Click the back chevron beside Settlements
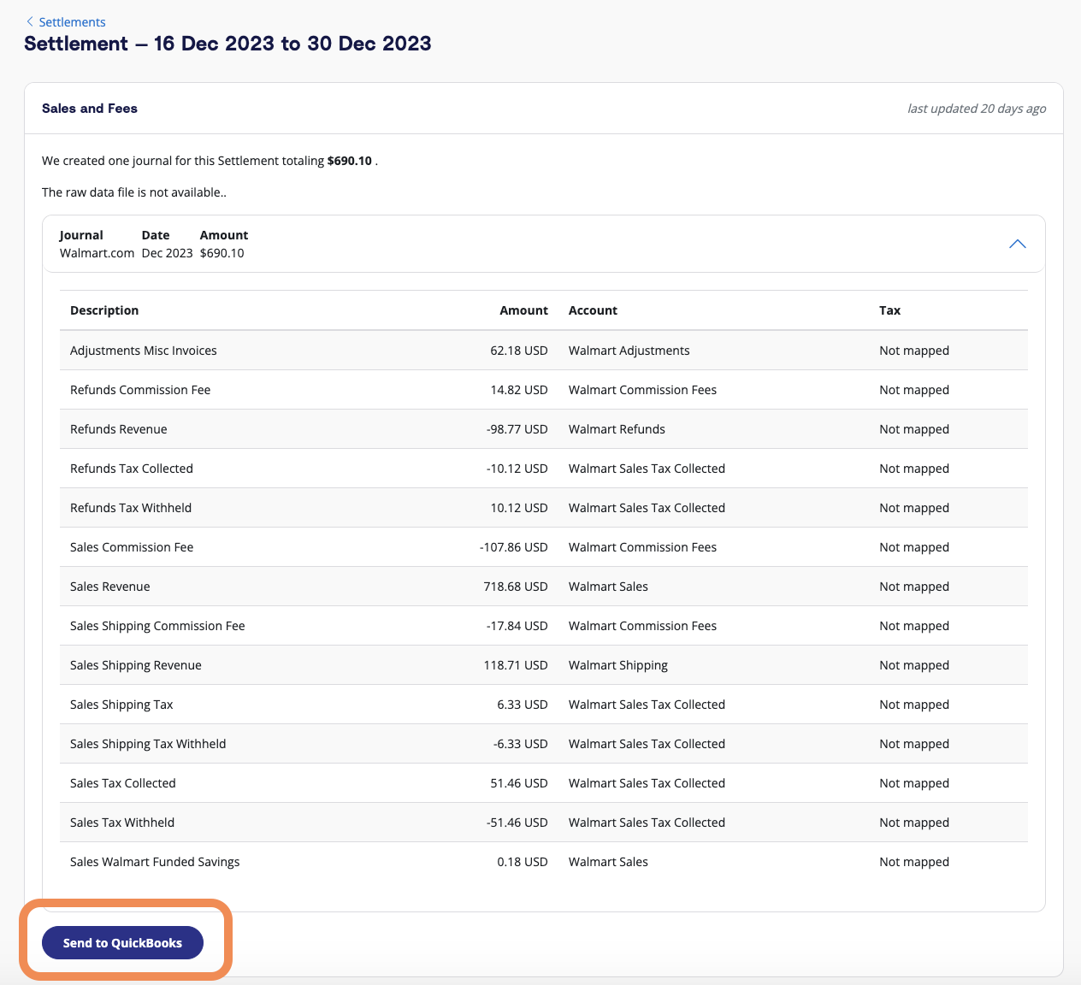This screenshot has width=1081, height=985. (30, 21)
